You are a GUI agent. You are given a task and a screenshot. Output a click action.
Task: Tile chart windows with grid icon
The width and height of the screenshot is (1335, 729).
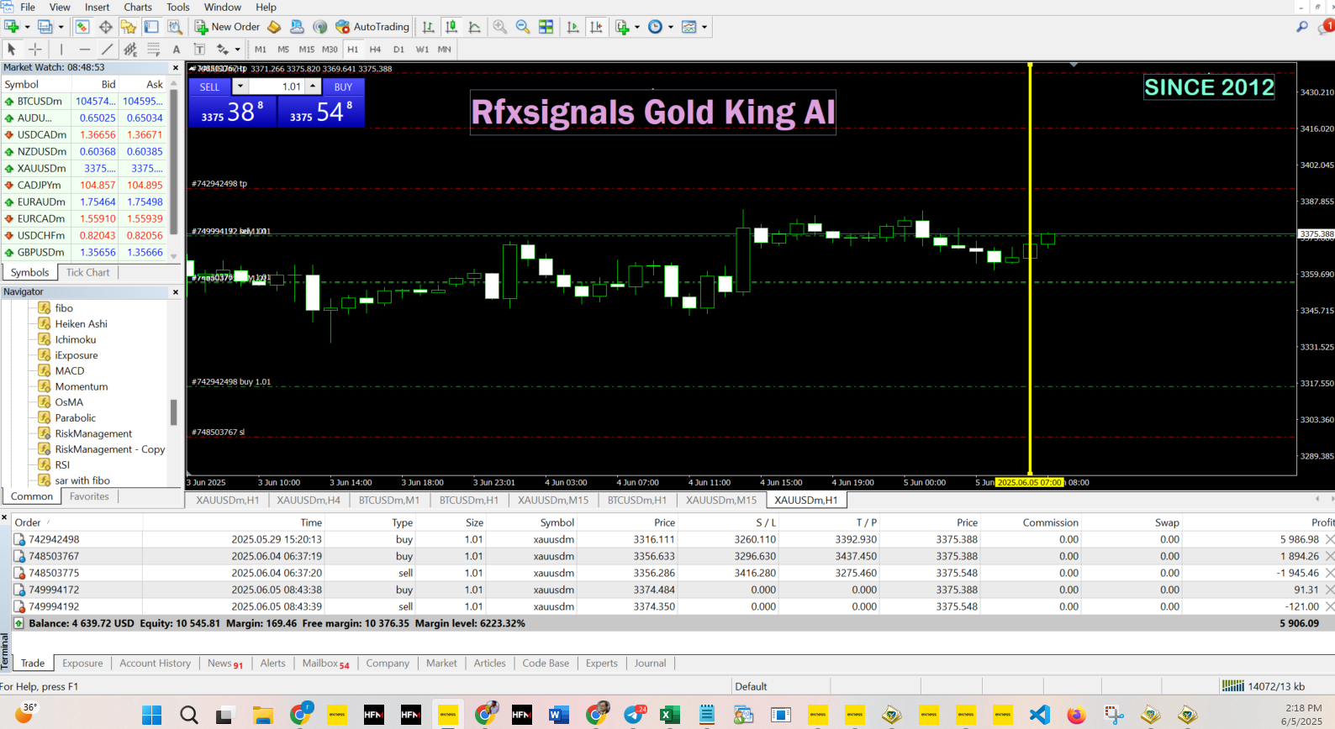click(546, 27)
